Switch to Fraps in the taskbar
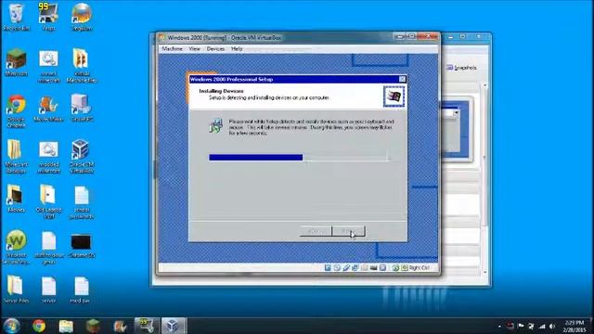Viewport: 594px width, 334px height. pos(147,326)
